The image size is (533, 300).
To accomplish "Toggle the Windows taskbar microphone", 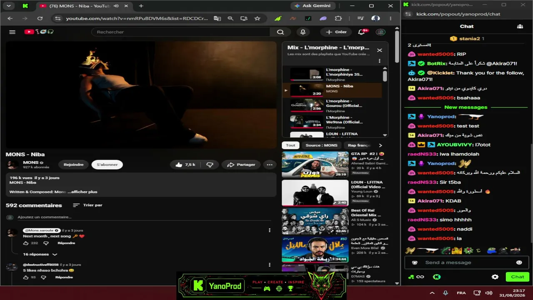I will tap(446, 293).
